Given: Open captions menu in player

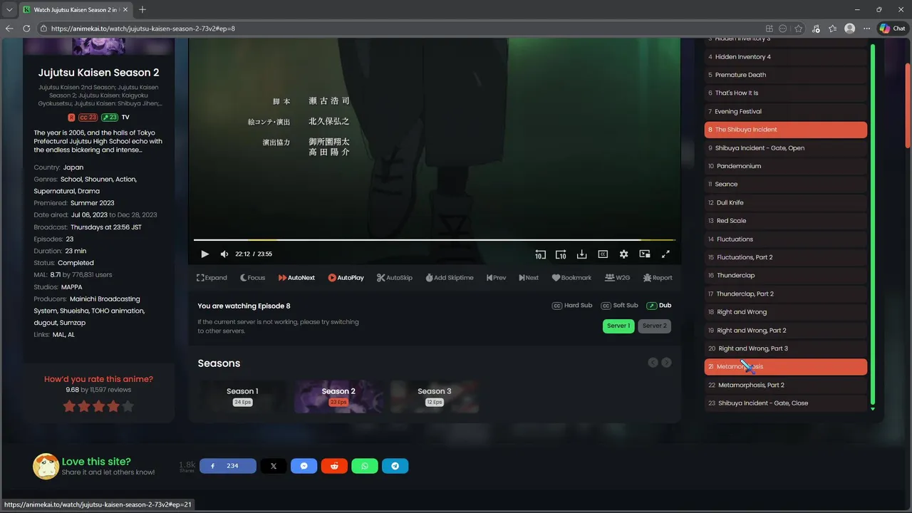Looking at the screenshot, I should pyautogui.click(x=603, y=254).
